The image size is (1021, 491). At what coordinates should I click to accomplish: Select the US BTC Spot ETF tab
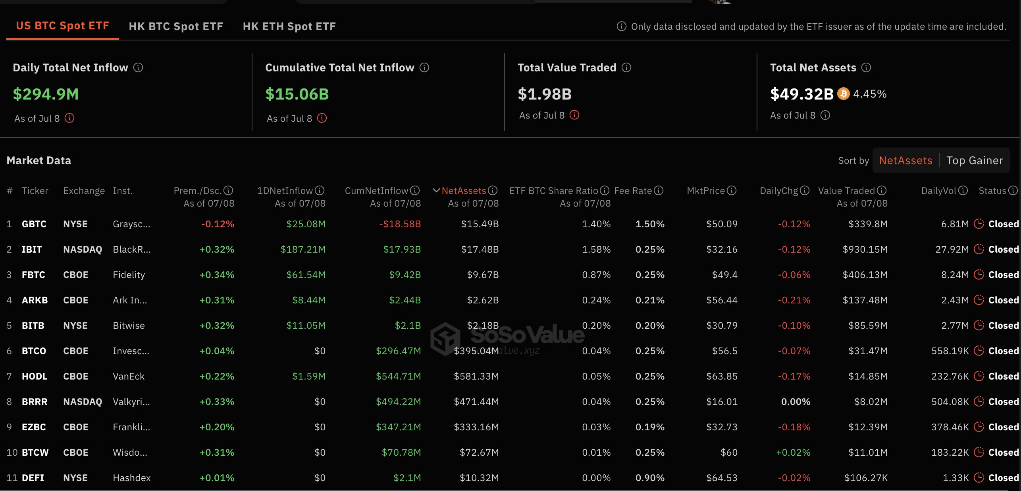[63, 26]
